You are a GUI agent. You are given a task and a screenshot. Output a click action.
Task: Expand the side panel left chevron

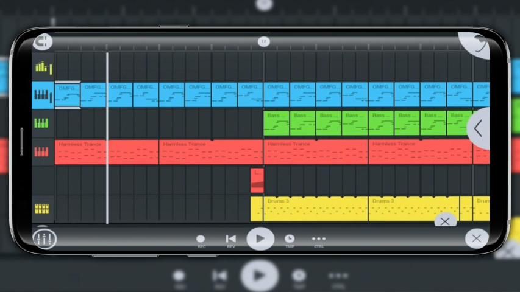(479, 128)
